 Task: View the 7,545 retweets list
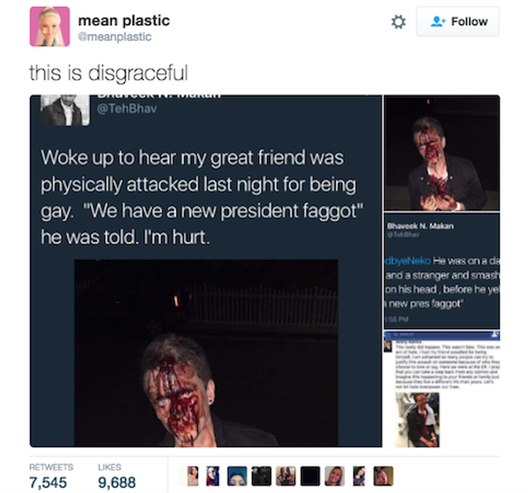click(x=51, y=476)
